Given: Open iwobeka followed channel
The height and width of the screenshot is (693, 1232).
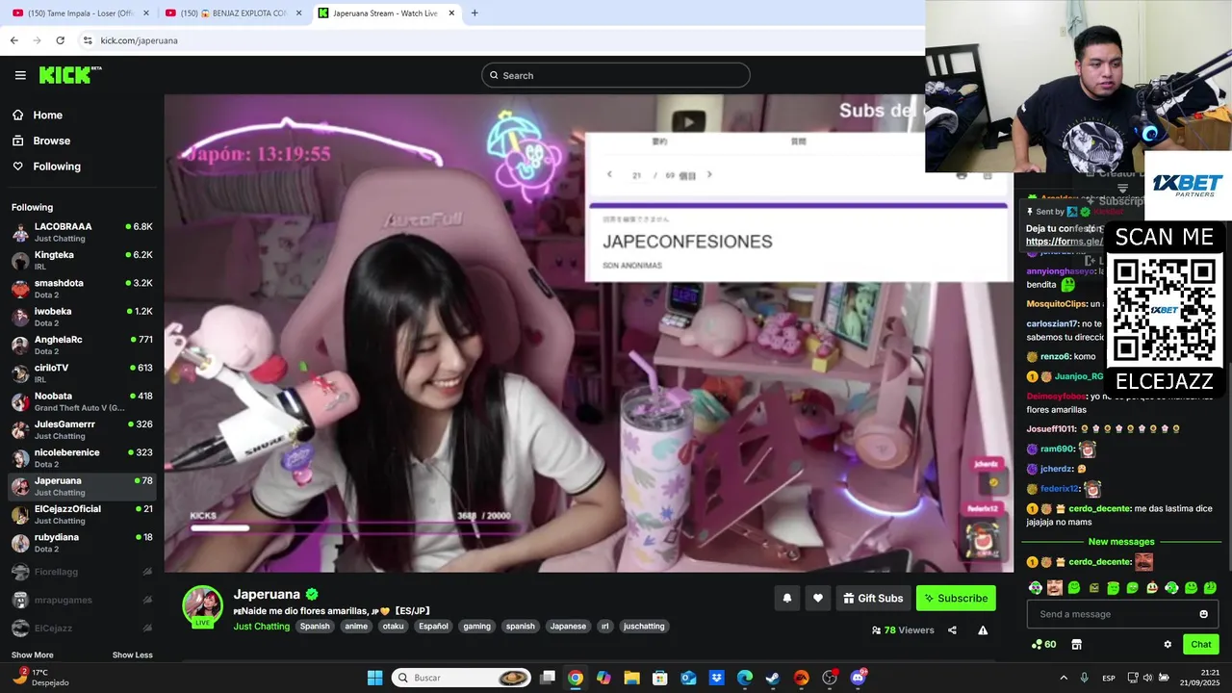Looking at the screenshot, I should 82,317.
